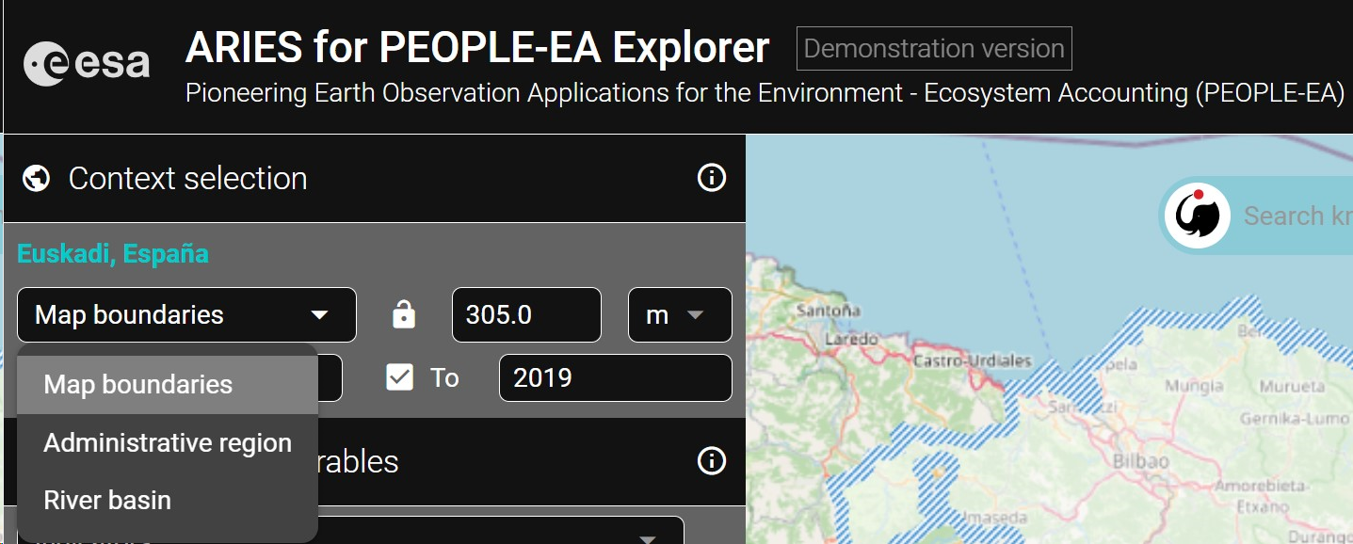Viewport: 1353px width, 544px height.
Task: Collapse the Map boundaries dropdown
Action: click(186, 314)
